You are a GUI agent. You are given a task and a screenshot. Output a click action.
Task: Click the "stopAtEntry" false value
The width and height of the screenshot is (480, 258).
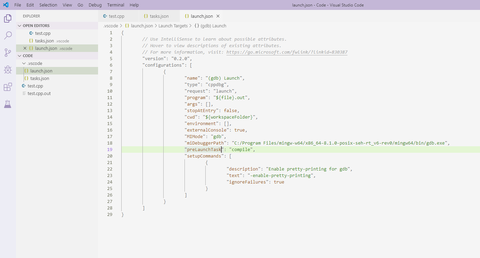[x=230, y=110]
